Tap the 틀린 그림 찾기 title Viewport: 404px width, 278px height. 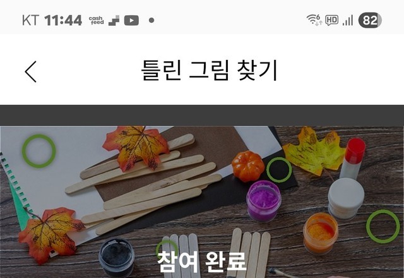209,70
